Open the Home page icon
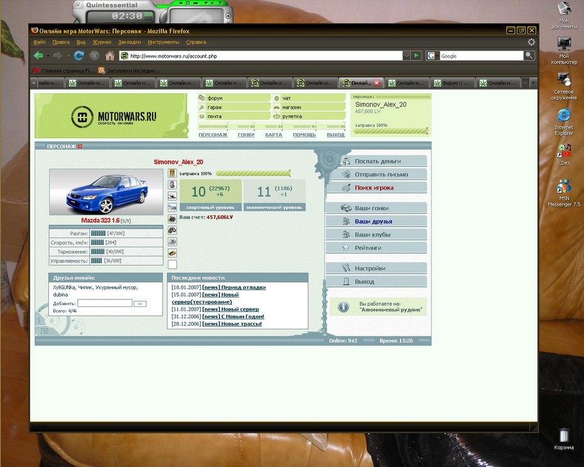This screenshot has width=584, height=467. pos(109,56)
